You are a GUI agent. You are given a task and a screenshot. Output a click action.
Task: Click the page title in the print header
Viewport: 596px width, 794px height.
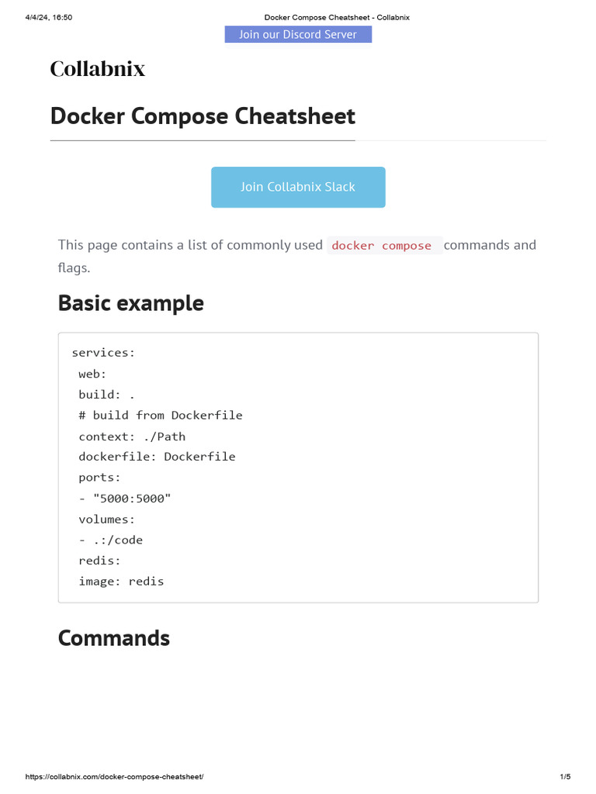pyautogui.click(x=337, y=17)
